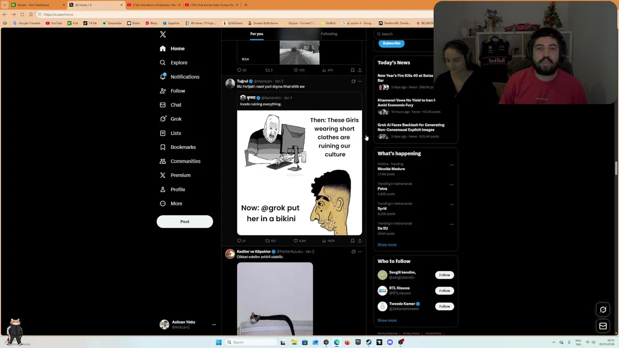Expand browser tab search chevron
The height and width of the screenshot is (348, 619).
(4, 5)
